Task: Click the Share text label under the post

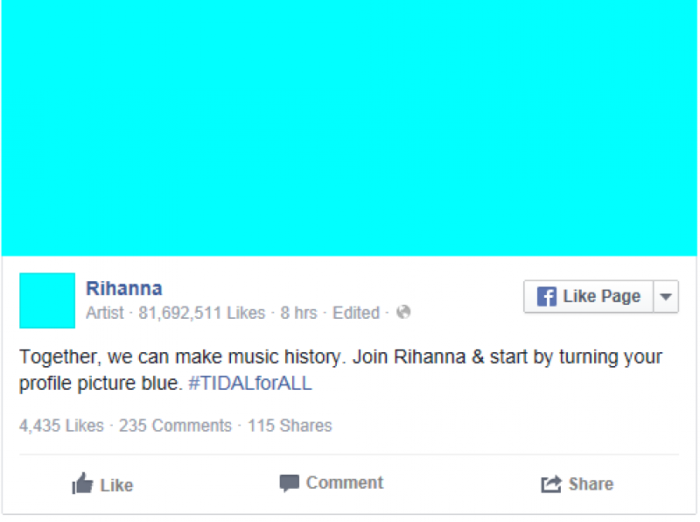Action: pyautogui.click(x=591, y=483)
